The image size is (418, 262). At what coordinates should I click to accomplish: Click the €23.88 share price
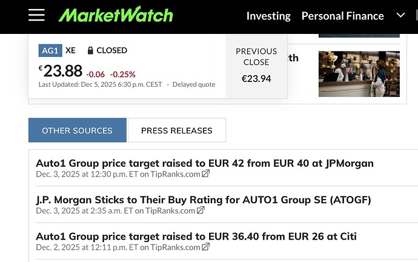(x=62, y=71)
